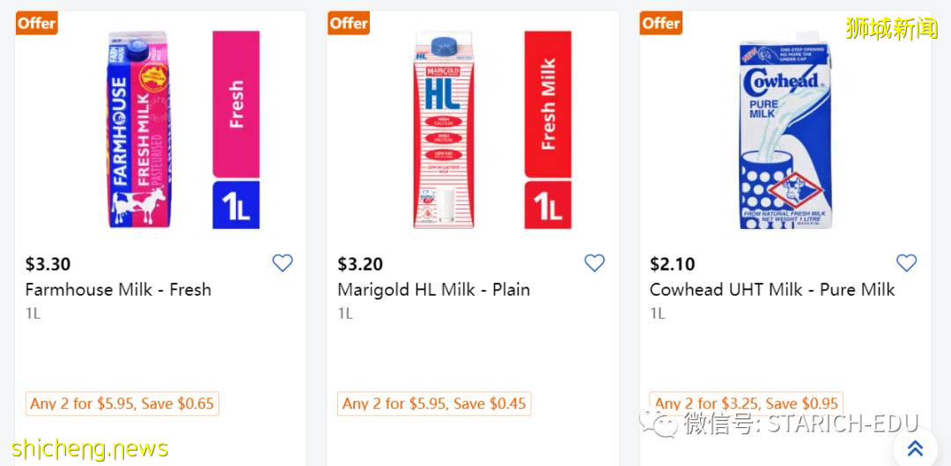951x466 pixels.
Task: Open the Cowhead Pure Milk carton image
Action: (785, 132)
